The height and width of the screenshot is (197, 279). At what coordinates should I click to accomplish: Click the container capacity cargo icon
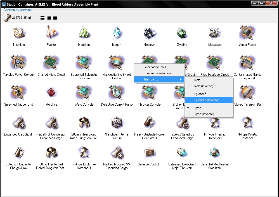point(7,18)
